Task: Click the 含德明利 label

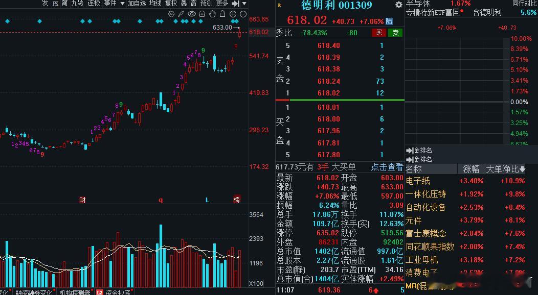Action: coord(487,12)
